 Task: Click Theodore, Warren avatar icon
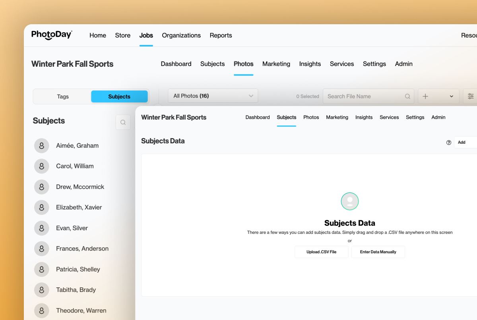click(x=42, y=311)
